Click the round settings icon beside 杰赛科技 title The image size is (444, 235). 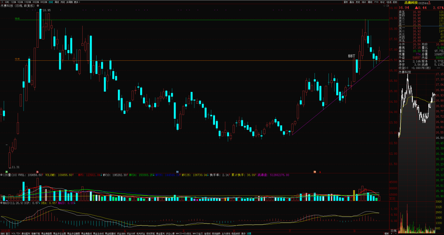point(38,6)
